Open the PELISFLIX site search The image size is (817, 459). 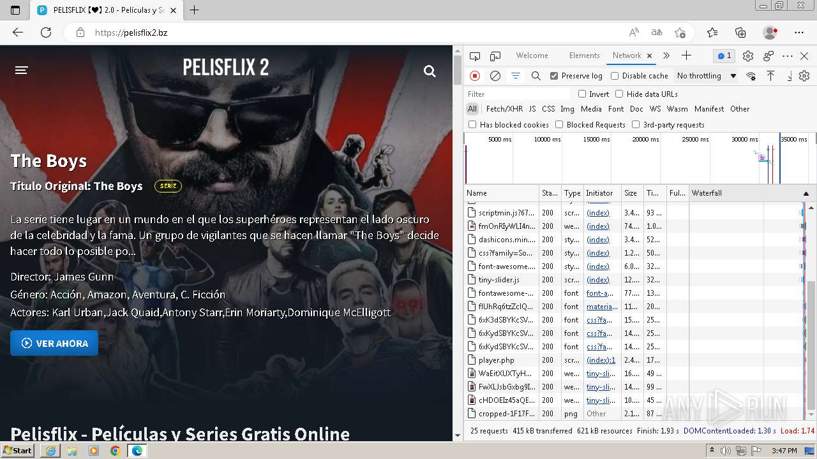pos(430,71)
